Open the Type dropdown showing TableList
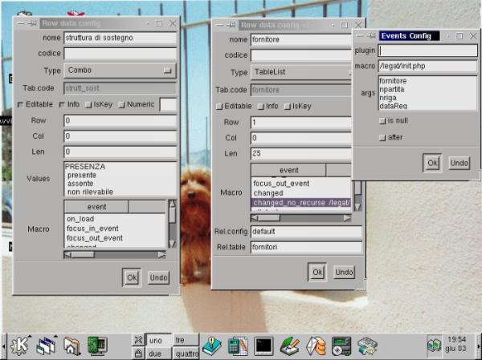The width and height of the screenshot is (482, 360). [x=300, y=71]
